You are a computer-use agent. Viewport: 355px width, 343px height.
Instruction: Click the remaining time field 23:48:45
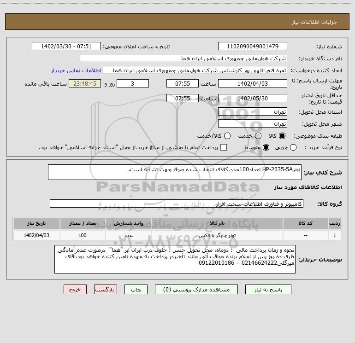pos(85,83)
